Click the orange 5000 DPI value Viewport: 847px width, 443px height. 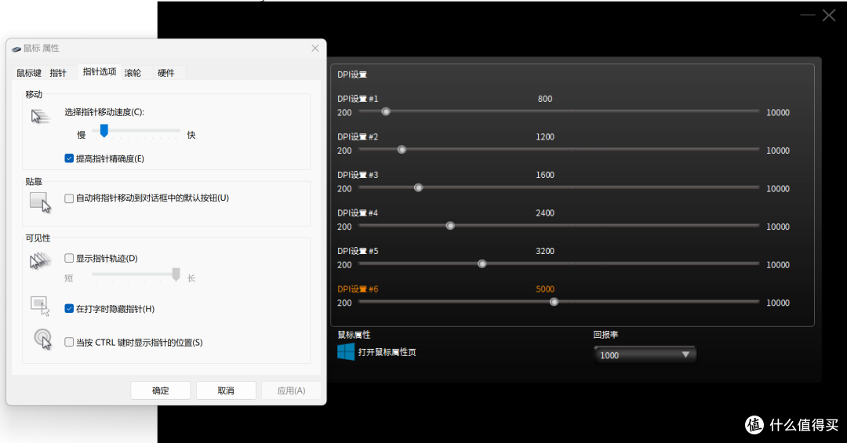545,289
